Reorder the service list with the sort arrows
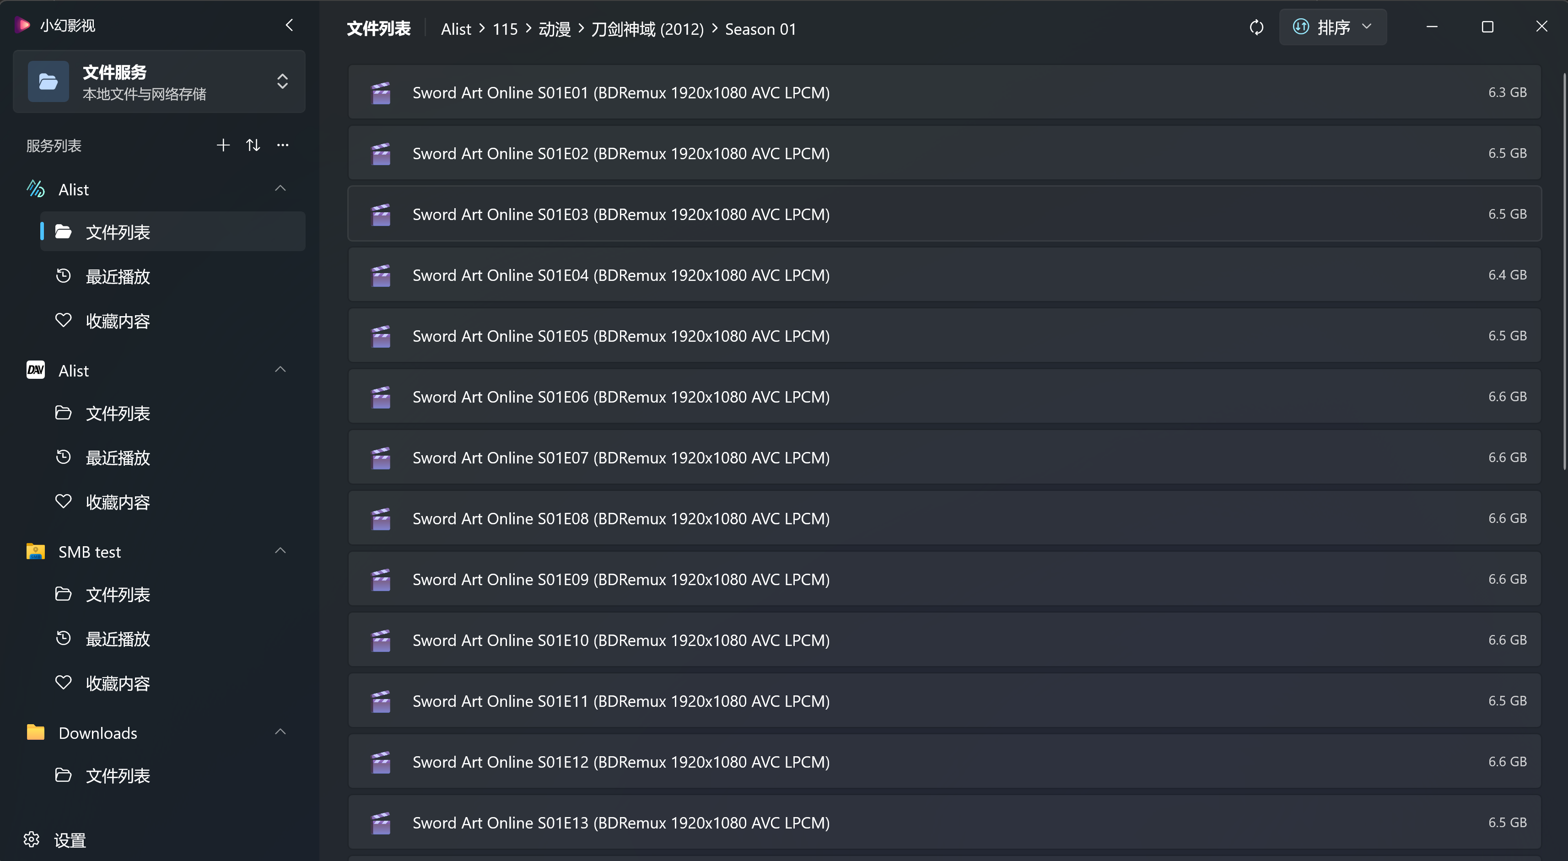 (253, 145)
